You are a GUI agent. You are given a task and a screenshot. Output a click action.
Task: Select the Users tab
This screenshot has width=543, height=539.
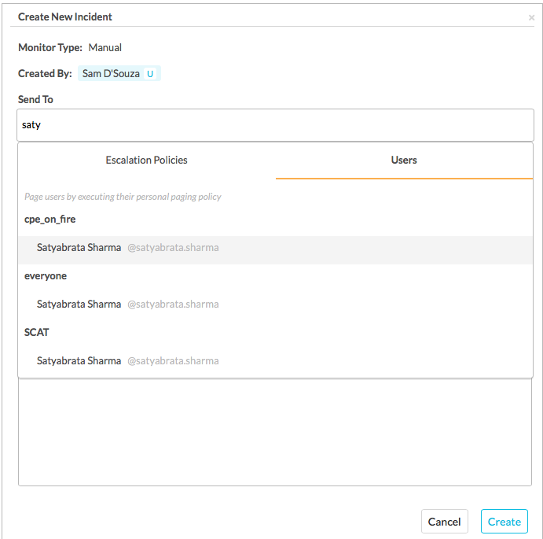[x=404, y=161]
